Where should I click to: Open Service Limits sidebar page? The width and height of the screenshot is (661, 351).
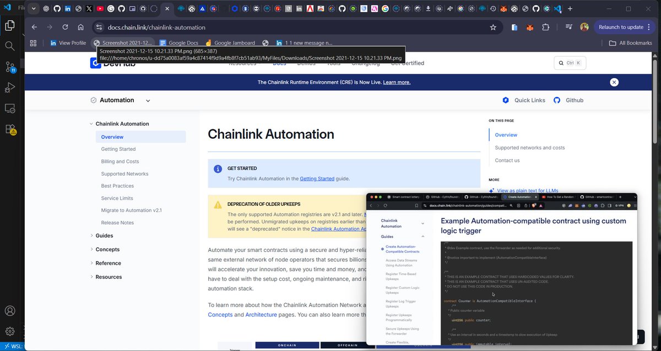click(x=117, y=198)
